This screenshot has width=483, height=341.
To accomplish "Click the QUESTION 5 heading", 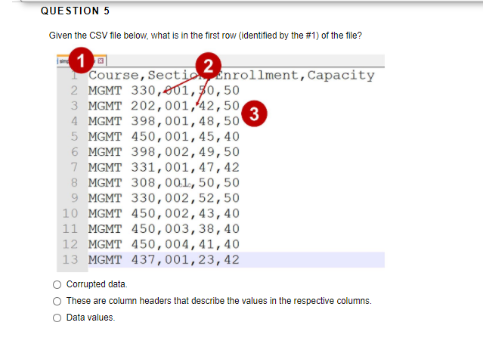I will coord(75,11).
